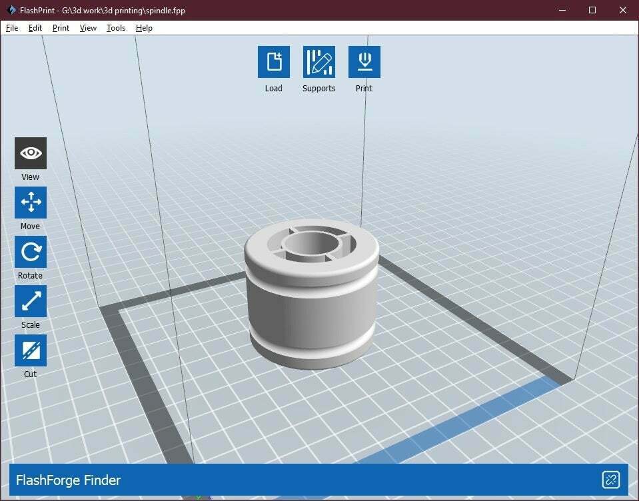The width and height of the screenshot is (639, 501).
Task: Maximize the FlashPrint window
Action: pos(592,10)
